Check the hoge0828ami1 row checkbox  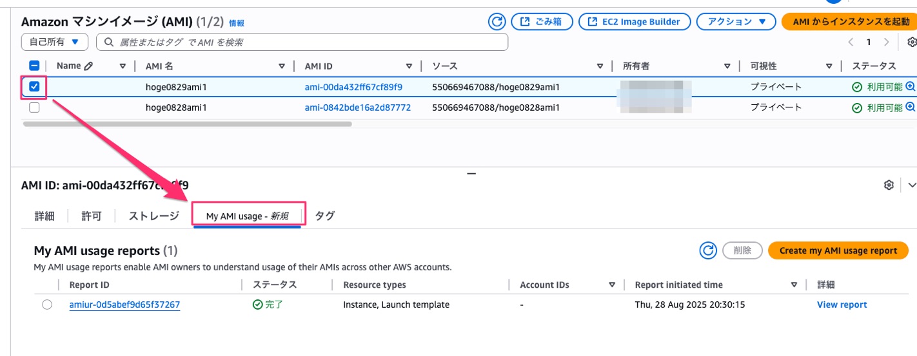click(35, 108)
